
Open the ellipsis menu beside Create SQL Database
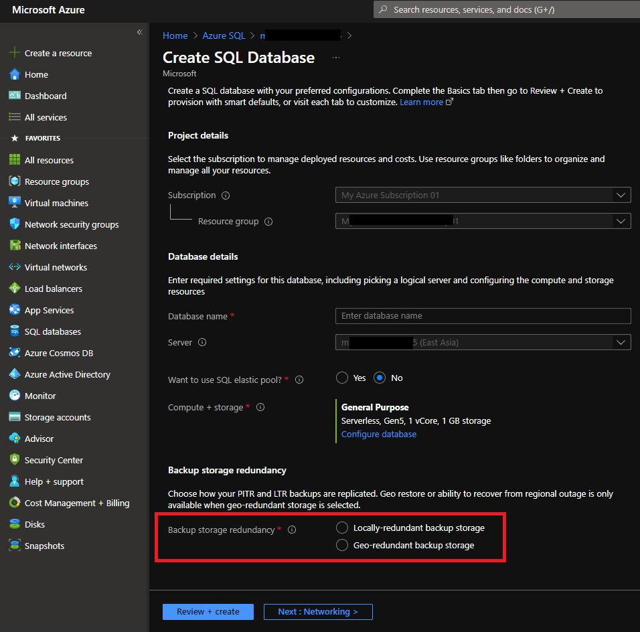[336, 58]
